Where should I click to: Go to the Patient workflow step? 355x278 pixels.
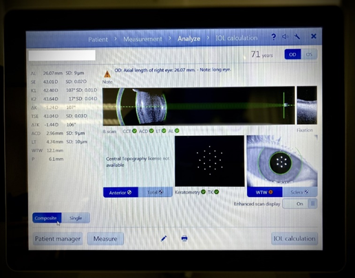coord(98,39)
